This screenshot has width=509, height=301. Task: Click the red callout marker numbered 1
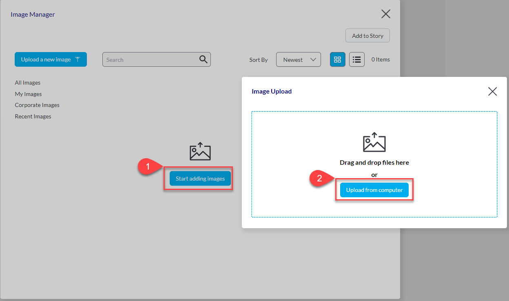point(148,166)
